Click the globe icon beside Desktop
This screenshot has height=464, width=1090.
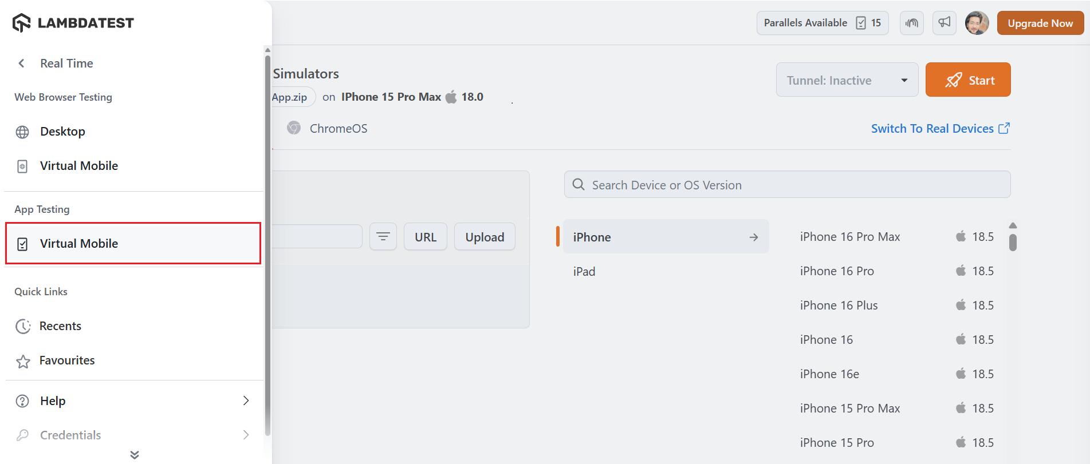tap(22, 132)
